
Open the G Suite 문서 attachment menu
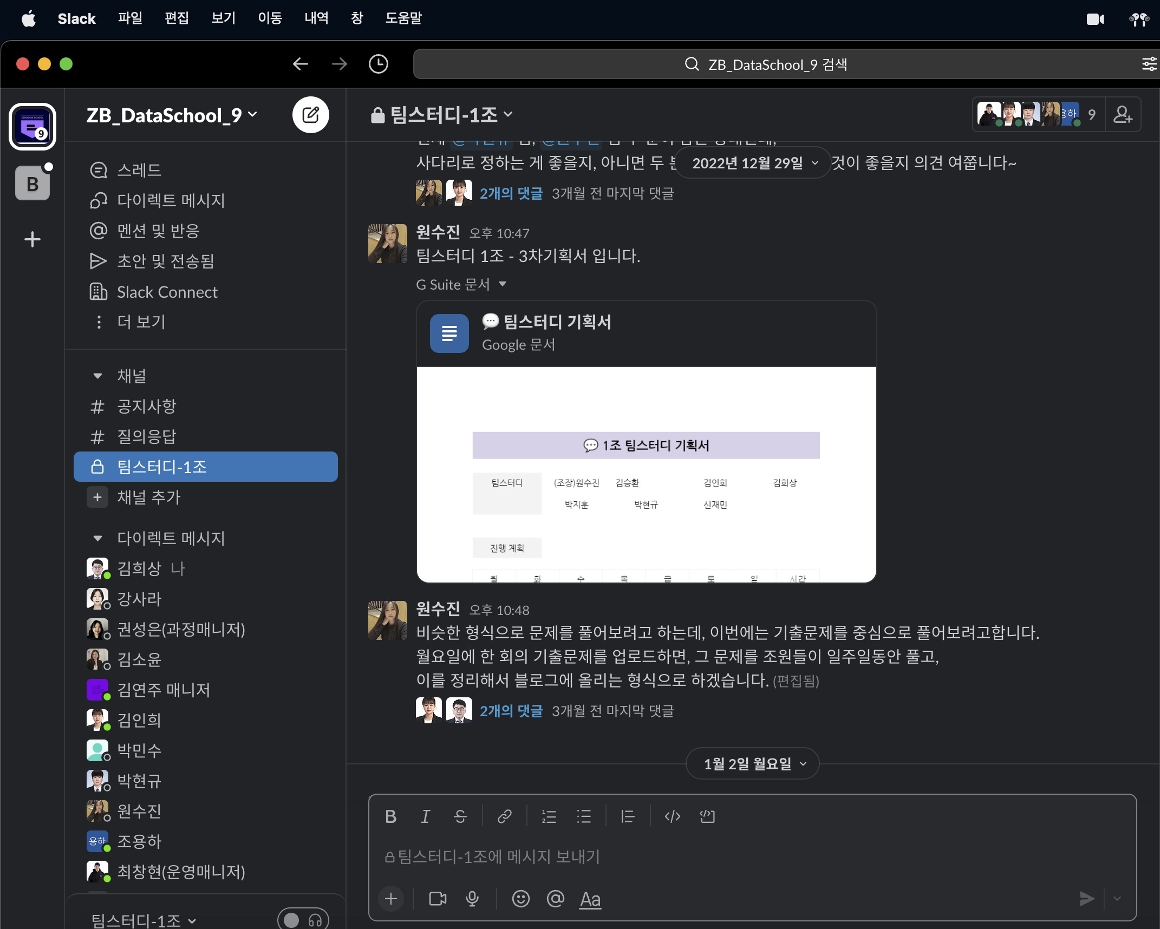pos(503,284)
